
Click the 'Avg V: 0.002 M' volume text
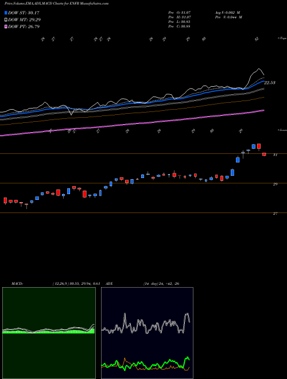coord(228,12)
